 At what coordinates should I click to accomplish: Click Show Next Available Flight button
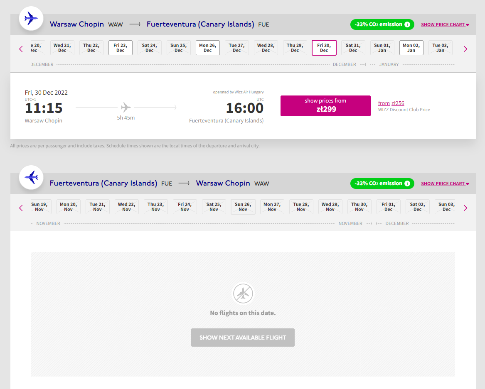click(243, 338)
